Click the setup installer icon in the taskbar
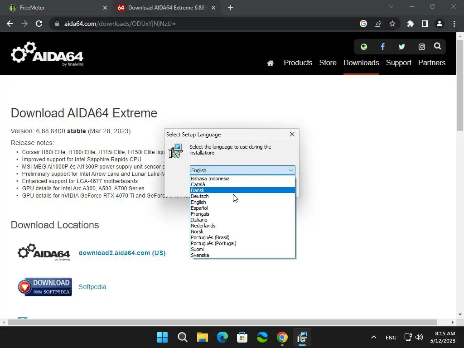Viewport: 464px width, 348px height. (x=302, y=337)
